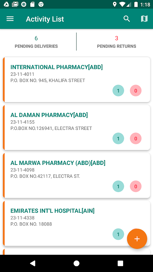153x272 pixels.
Task: Tap Android recent apps square button
Action: coord(120,263)
